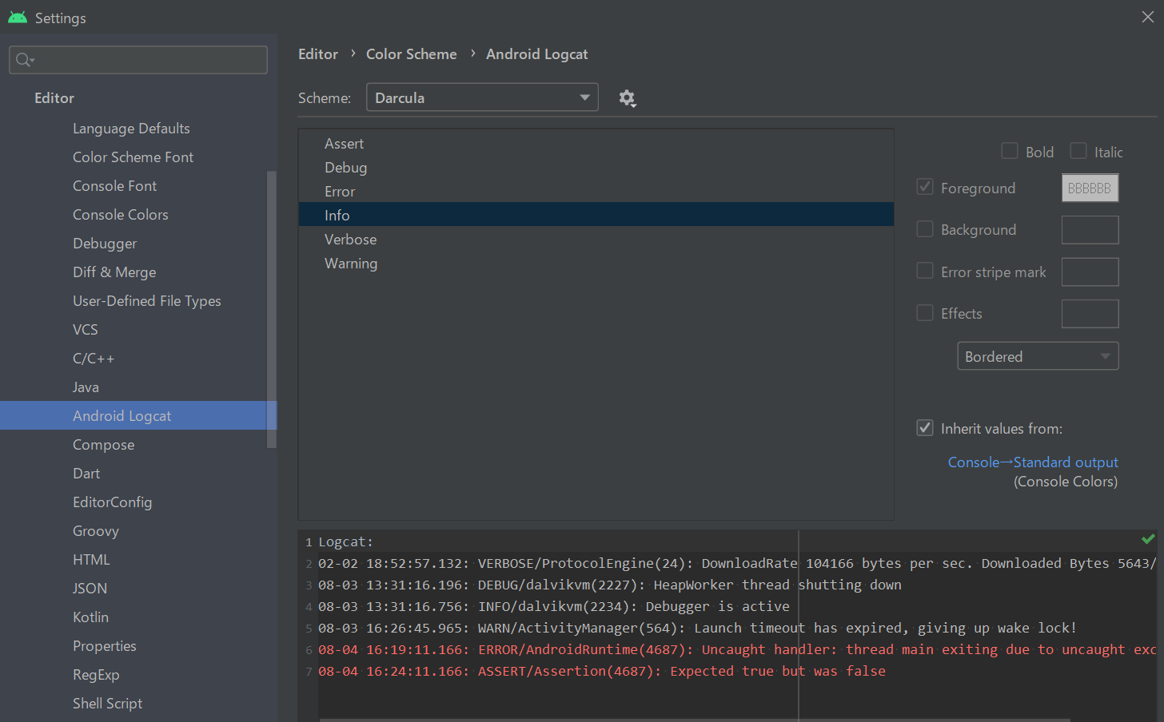Click the ERROR/AndroidRuntime preview line

737,649
